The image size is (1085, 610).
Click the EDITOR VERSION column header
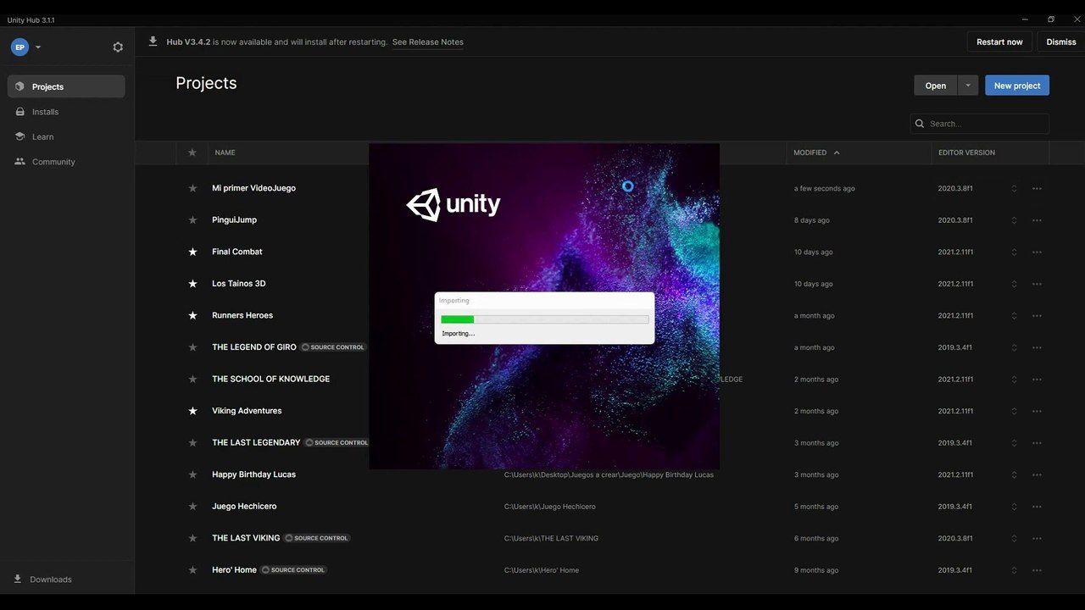pos(966,152)
